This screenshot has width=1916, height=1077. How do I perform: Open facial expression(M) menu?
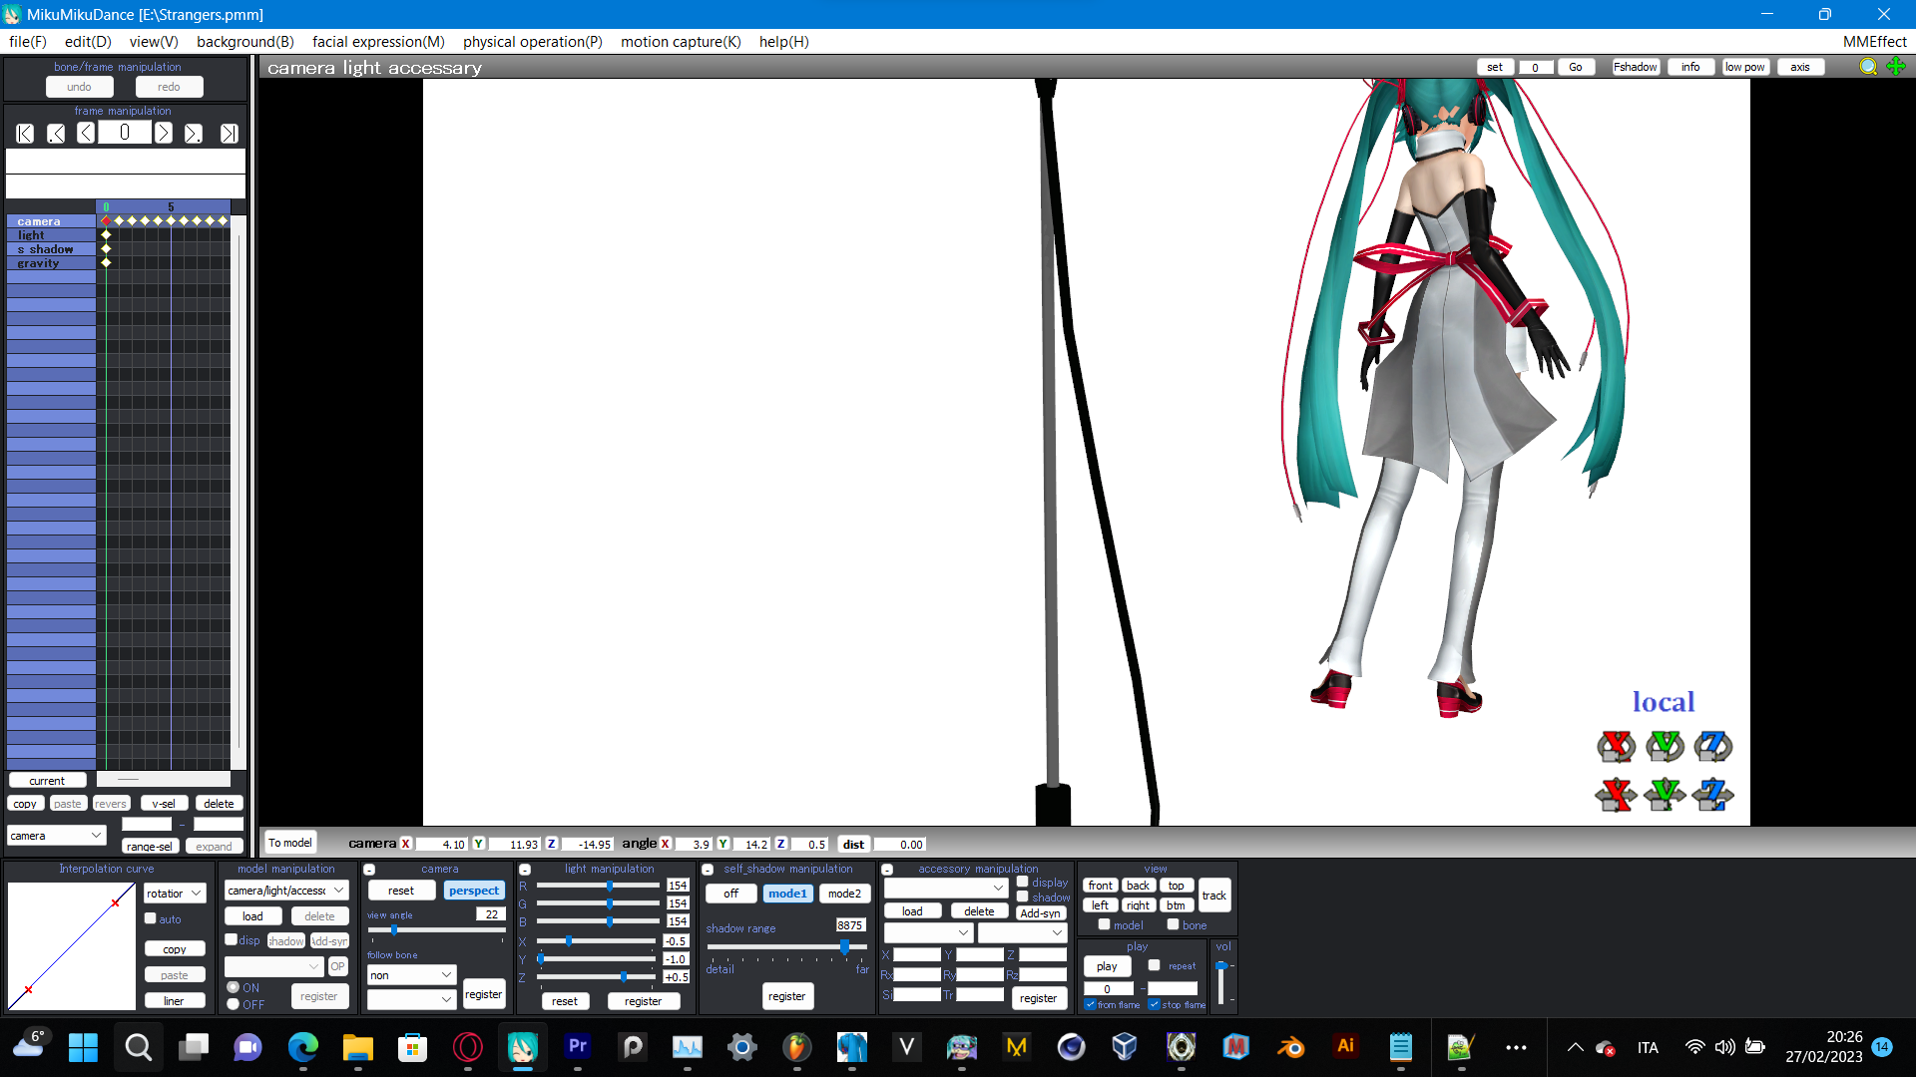tap(378, 42)
